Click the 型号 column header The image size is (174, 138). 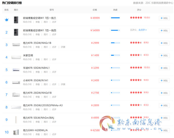(x=52, y=10)
